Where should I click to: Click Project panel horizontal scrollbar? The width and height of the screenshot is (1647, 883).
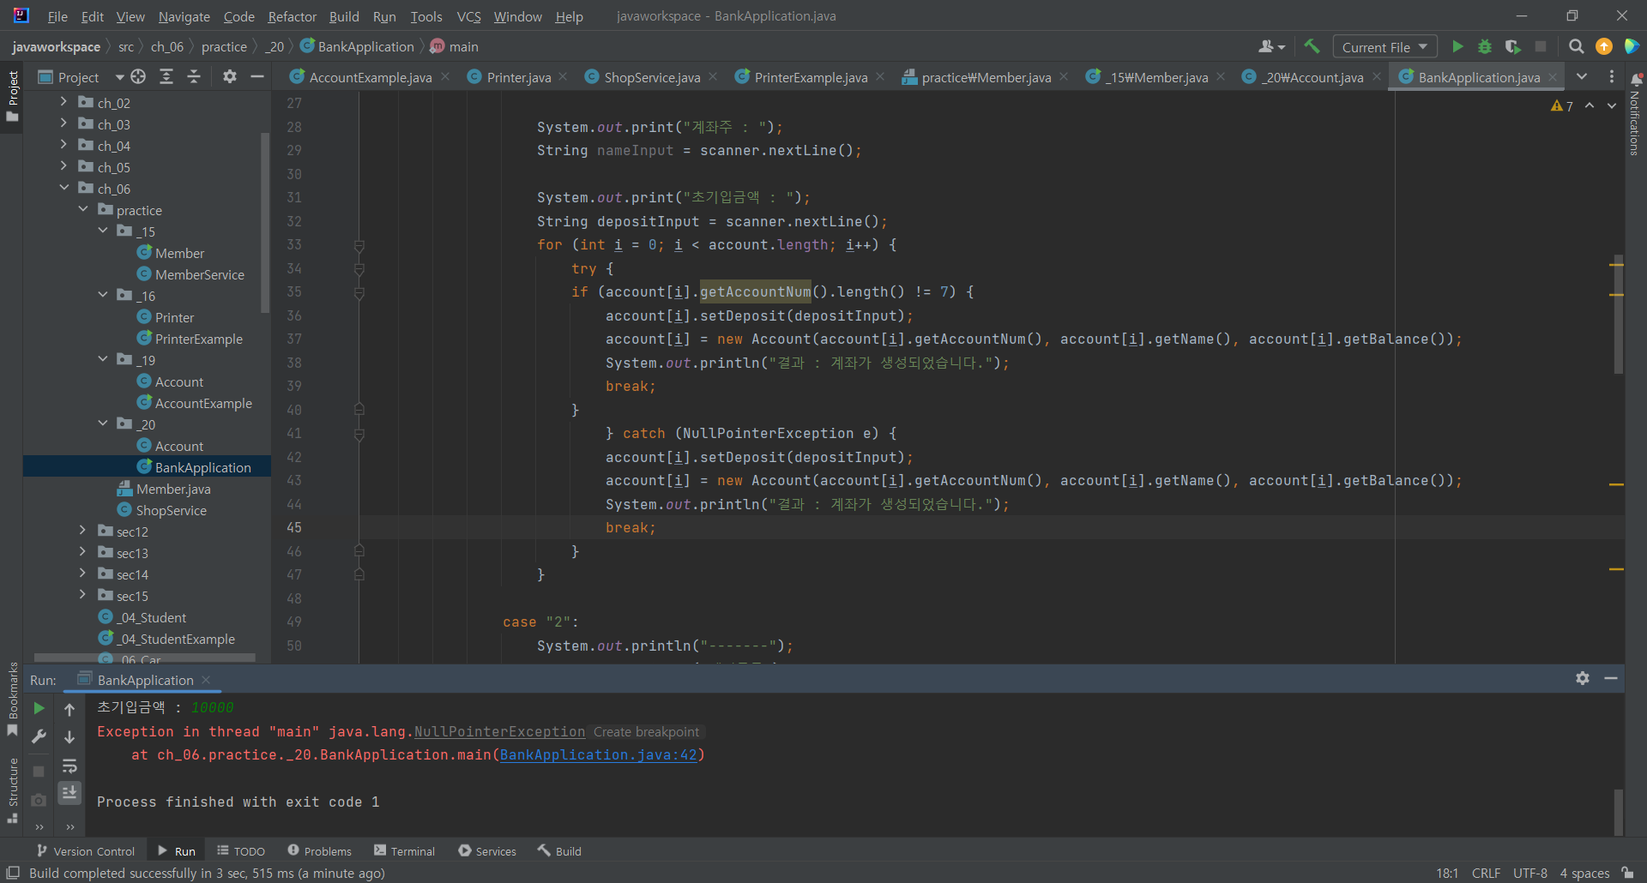(144, 658)
